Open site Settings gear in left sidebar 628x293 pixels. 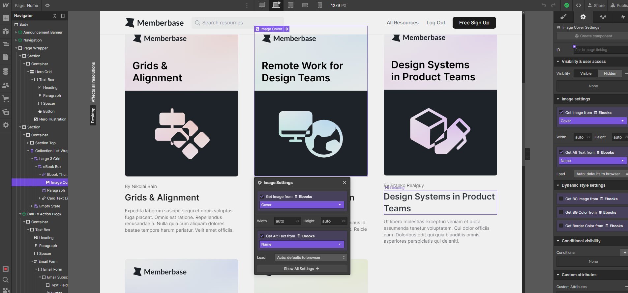coord(6,125)
